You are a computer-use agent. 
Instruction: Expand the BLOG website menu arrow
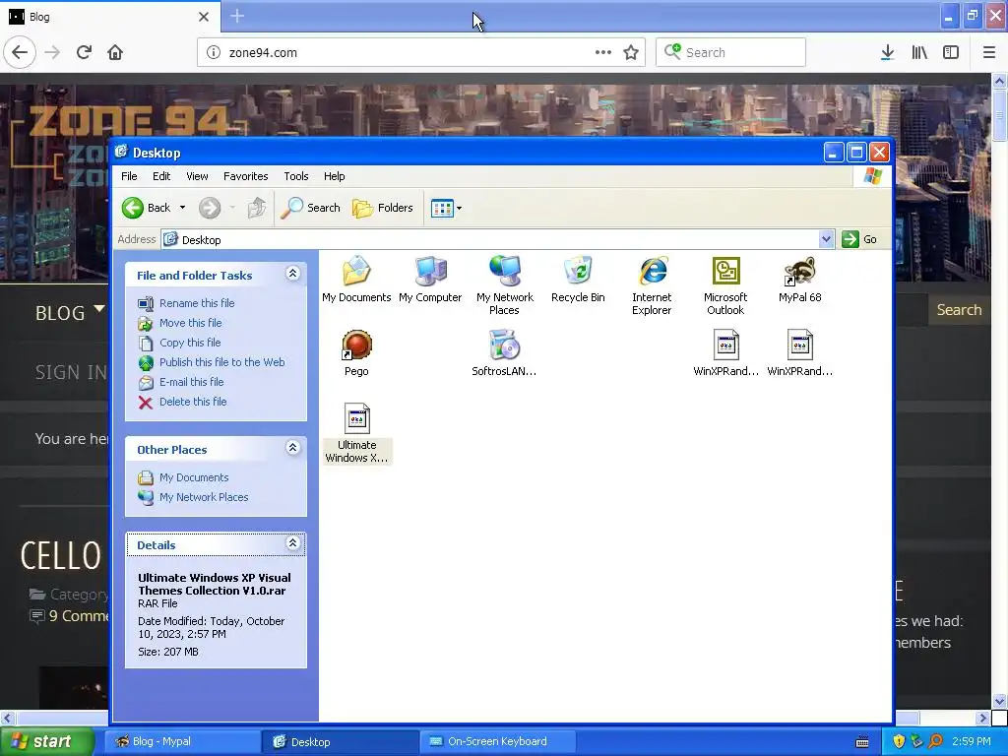(99, 309)
